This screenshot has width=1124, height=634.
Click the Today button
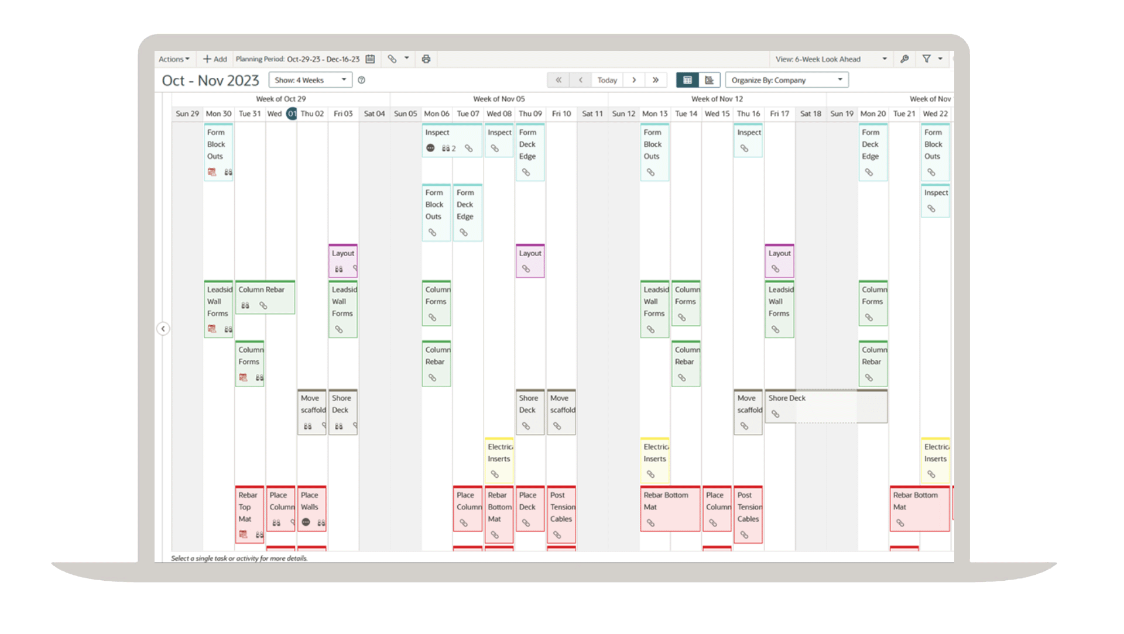coord(607,80)
